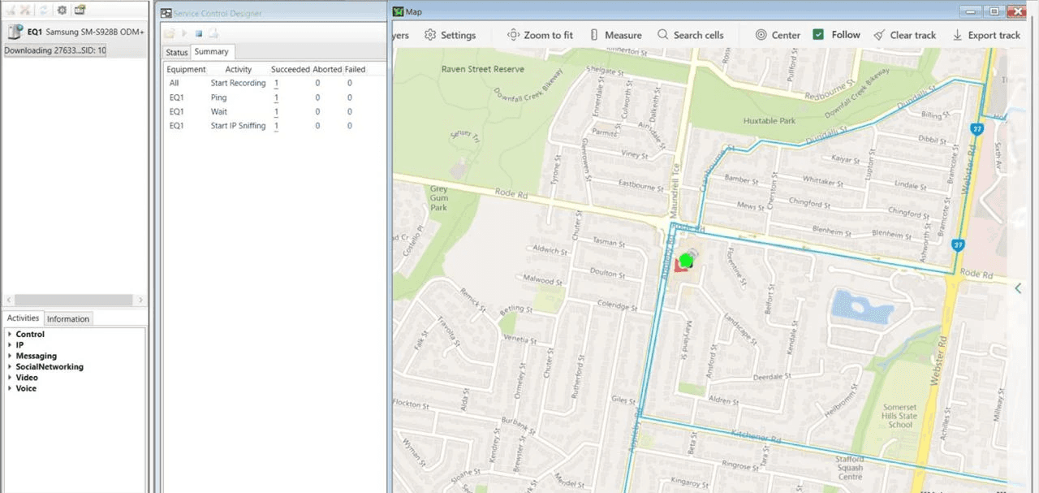The width and height of the screenshot is (1039, 493).
Task: Click Zoom to fit in the Map toolbar
Action: coord(540,35)
